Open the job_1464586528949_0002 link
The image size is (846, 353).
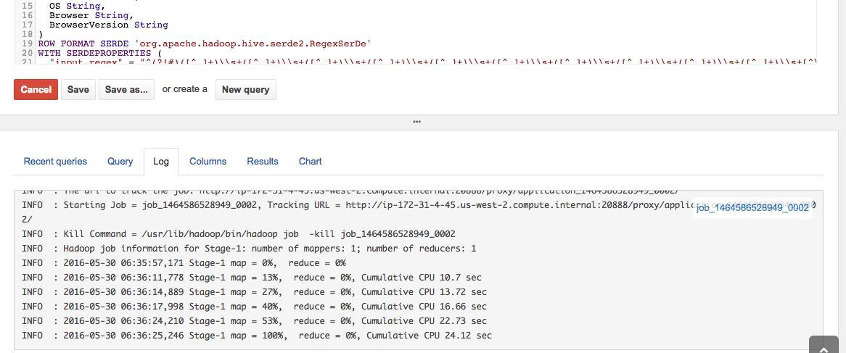point(752,208)
